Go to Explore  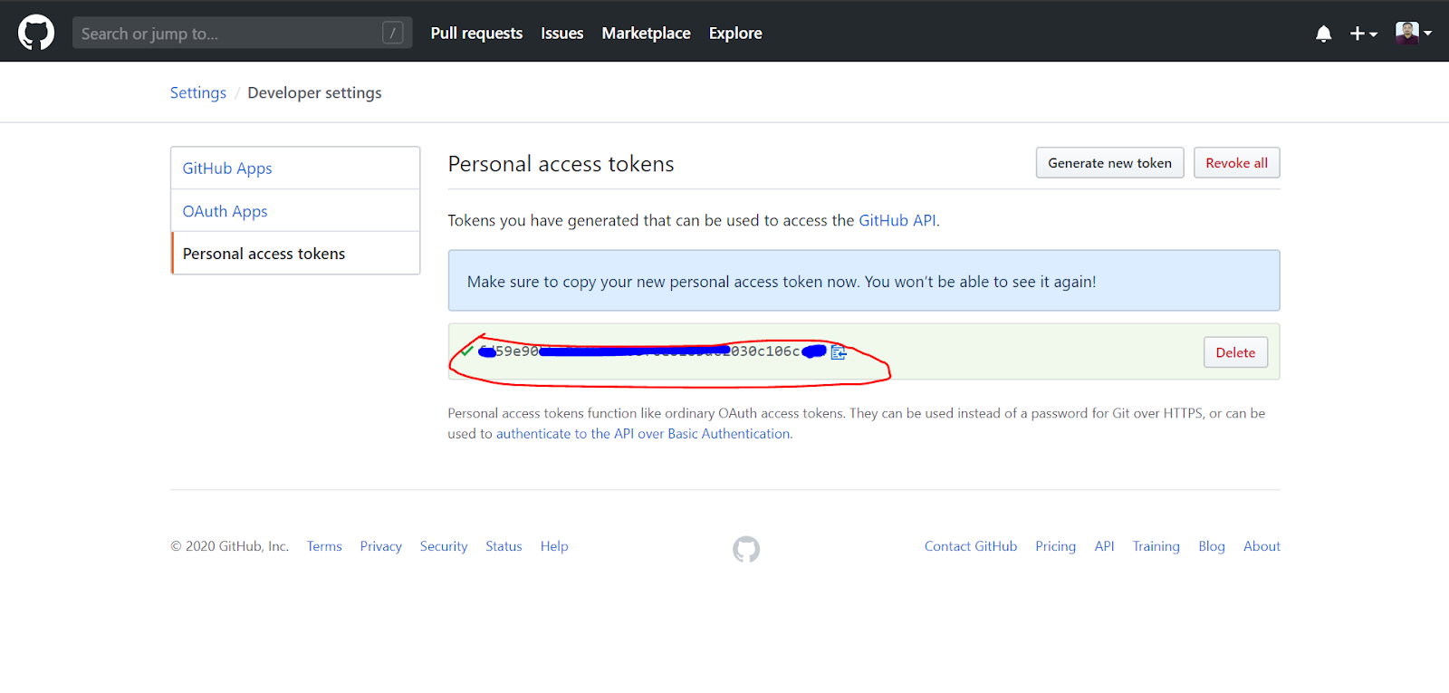[735, 33]
